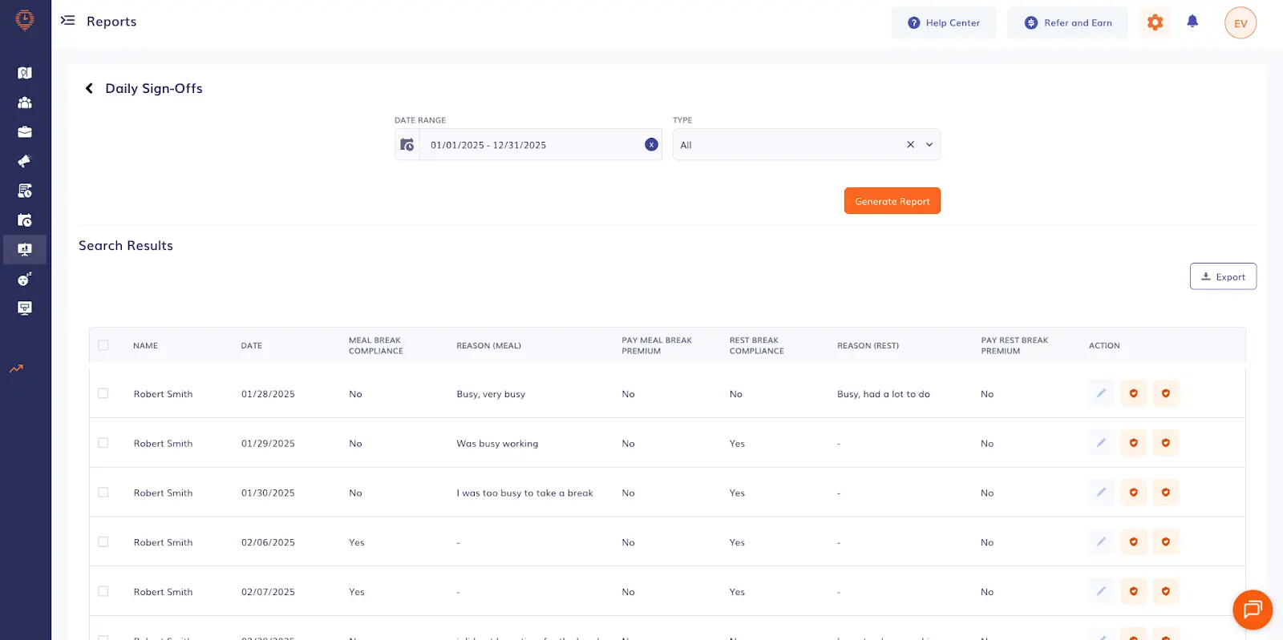Go back using arrow beside Daily Sign-Offs
1283x640 pixels.
(89, 88)
